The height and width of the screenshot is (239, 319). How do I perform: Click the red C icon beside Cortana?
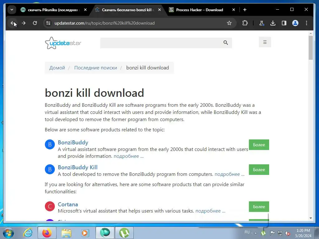(x=50, y=207)
